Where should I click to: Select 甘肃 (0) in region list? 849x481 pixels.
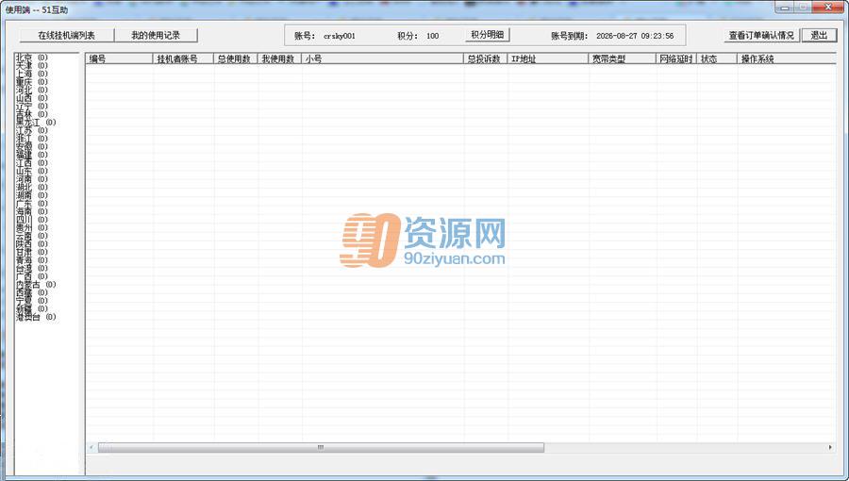click(31, 252)
